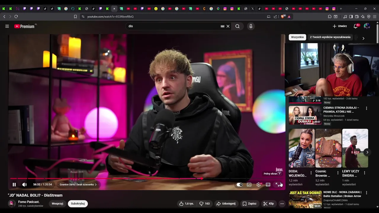Open options for the Cosmic Brownie short
This screenshot has height=213, width=379.
(x=338, y=173)
